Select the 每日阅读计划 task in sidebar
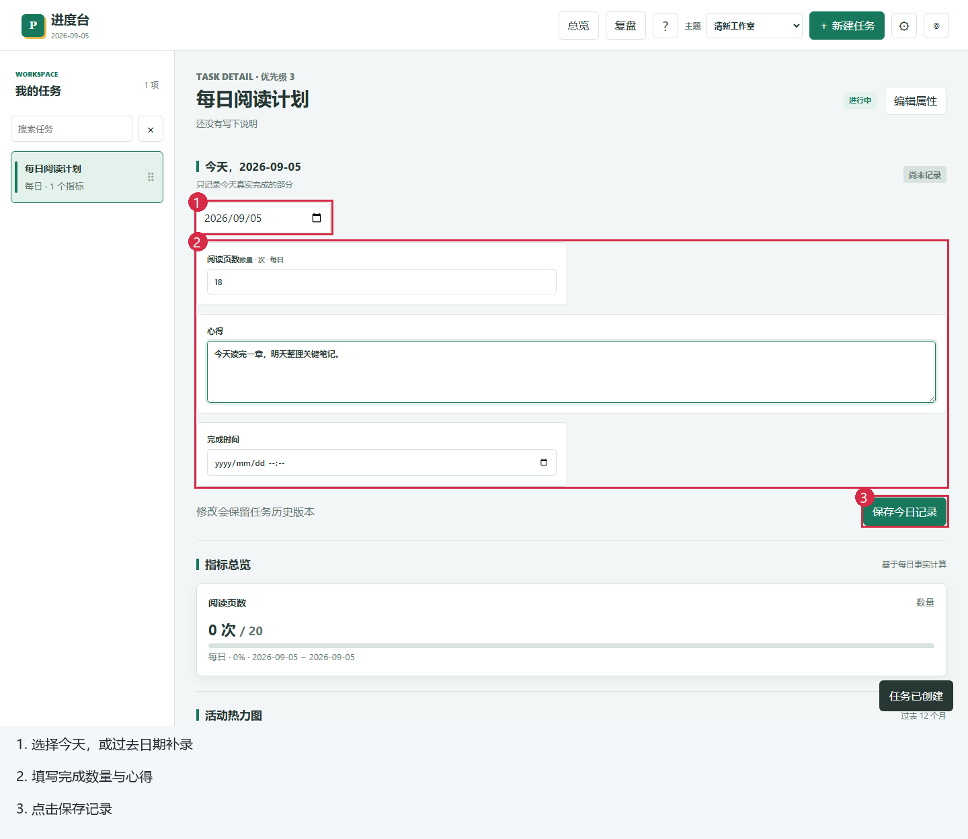Viewport: 968px width, 839px height. pyautogui.click(x=87, y=177)
